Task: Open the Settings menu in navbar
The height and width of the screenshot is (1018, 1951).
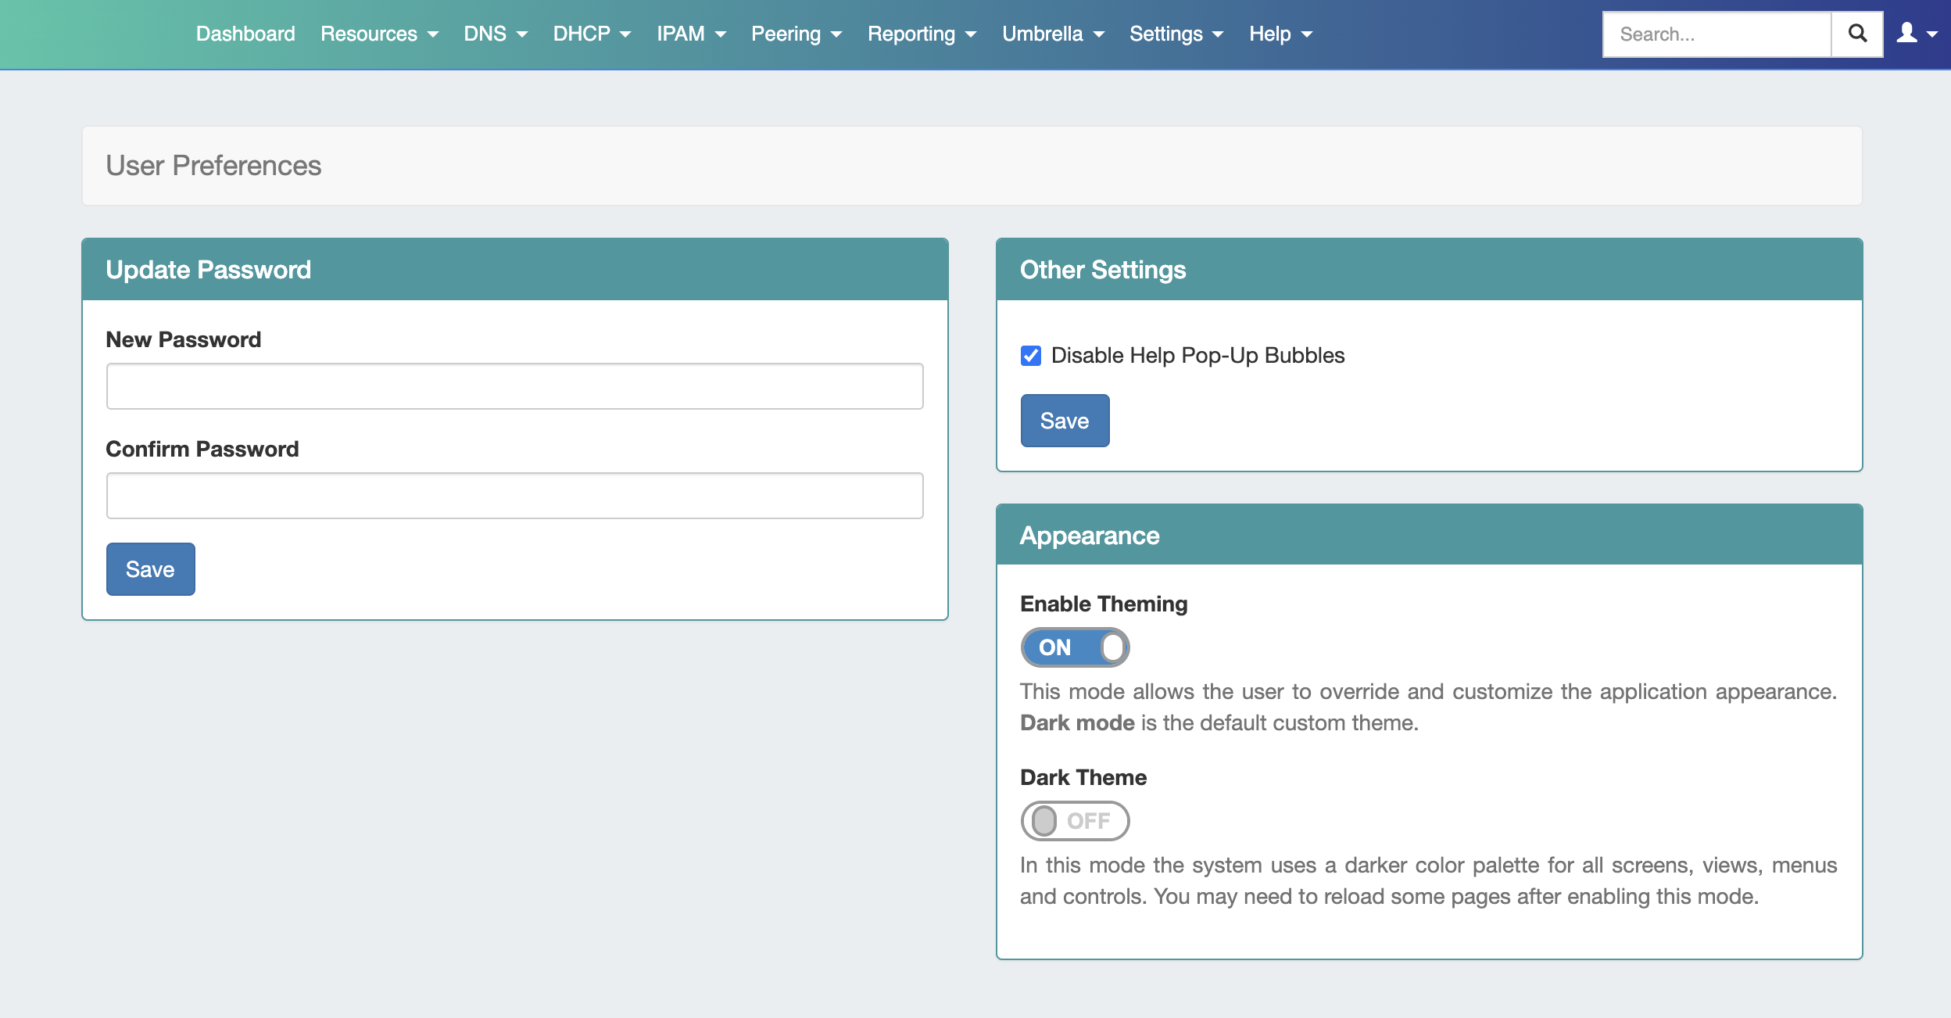Action: pos(1176,34)
